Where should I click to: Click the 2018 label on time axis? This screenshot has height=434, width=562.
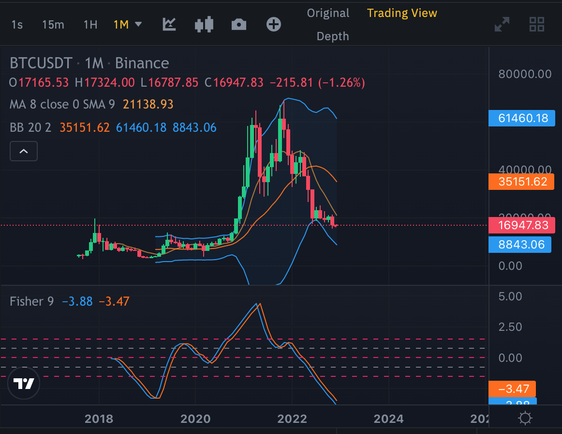tap(99, 419)
